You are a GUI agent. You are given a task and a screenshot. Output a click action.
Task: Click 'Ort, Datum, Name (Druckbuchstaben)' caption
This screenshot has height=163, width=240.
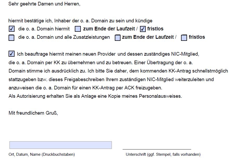pyautogui.click(x=42, y=154)
